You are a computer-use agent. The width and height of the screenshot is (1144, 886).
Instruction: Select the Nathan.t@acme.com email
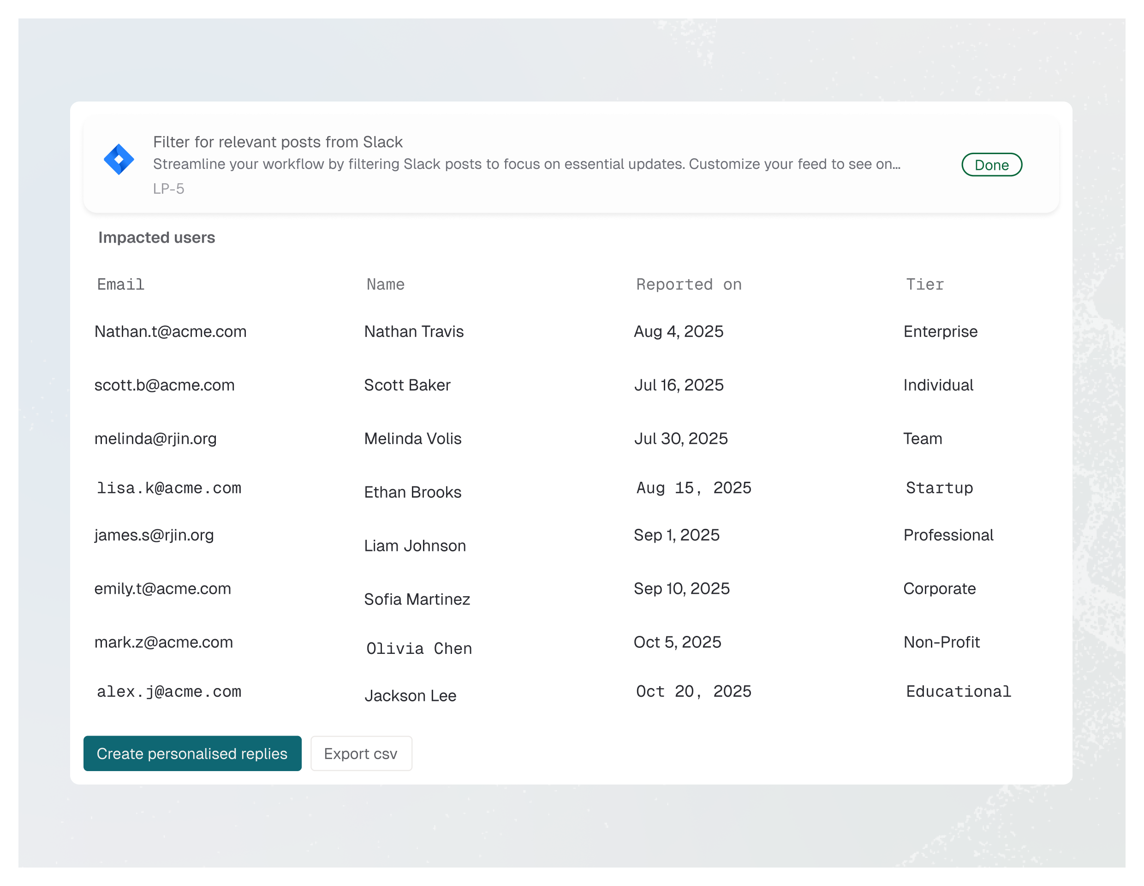point(170,332)
